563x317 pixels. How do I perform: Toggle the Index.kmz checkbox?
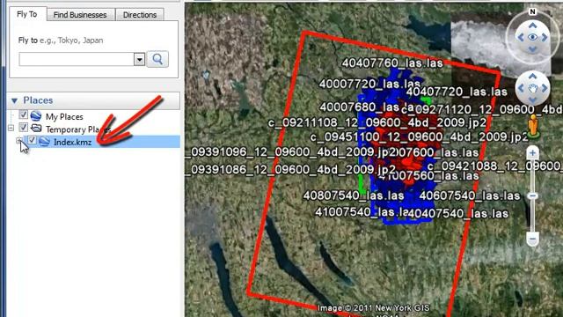tap(33, 140)
